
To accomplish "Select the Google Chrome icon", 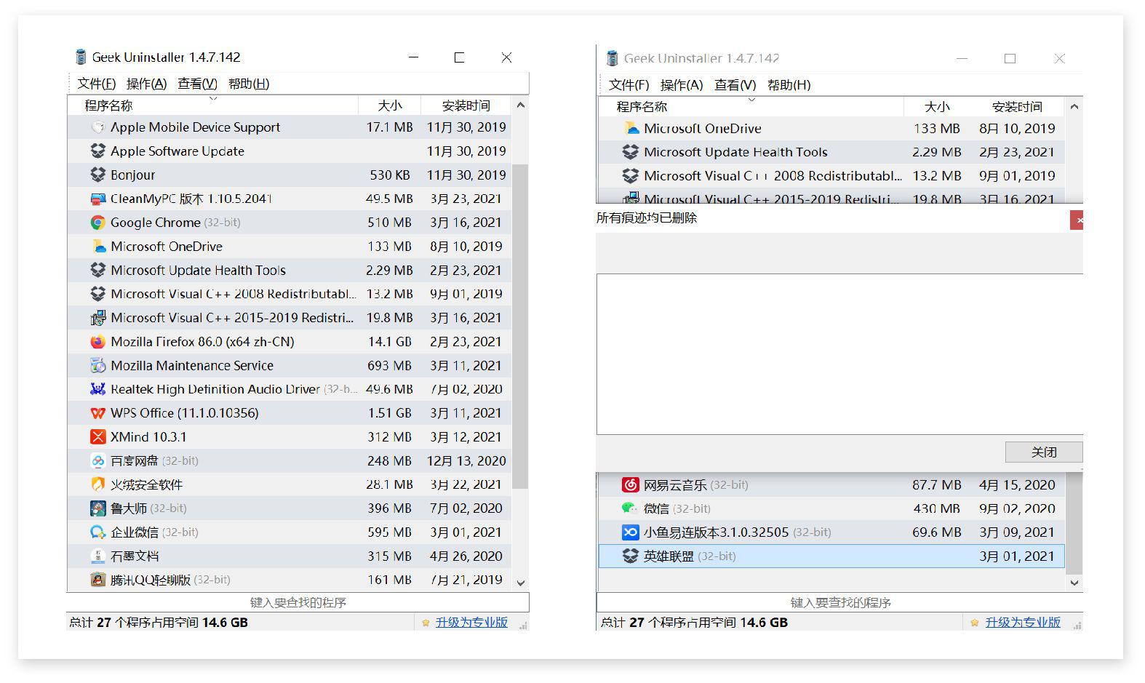I will (97, 223).
